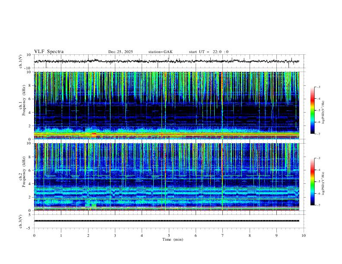Click time axis tick label "6"

(x=196, y=236)
